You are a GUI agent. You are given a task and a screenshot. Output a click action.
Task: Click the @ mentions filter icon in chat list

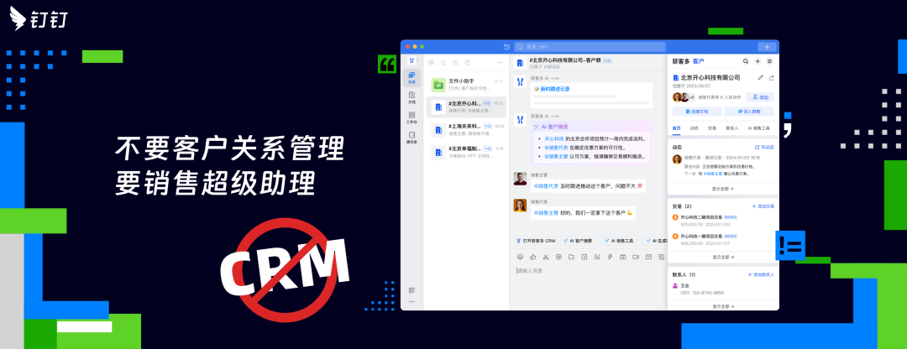click(x=432, y=62)
